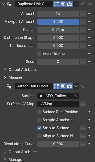Viewport: 95px width, 162px height.
Task: Toggle attribute input for Blend along Curve
Action: click(83, 144)
